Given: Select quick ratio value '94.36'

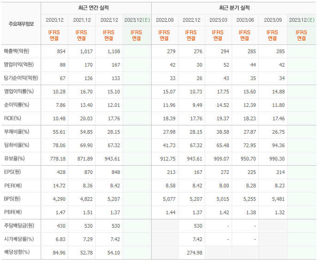Looking at the screenshot, I should pyautogui.click(x=278, y=146).
